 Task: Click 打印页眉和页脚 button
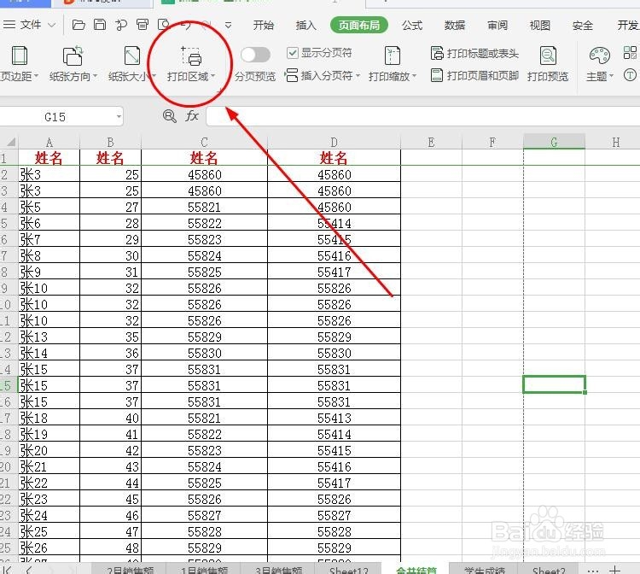tap(474, 75)
